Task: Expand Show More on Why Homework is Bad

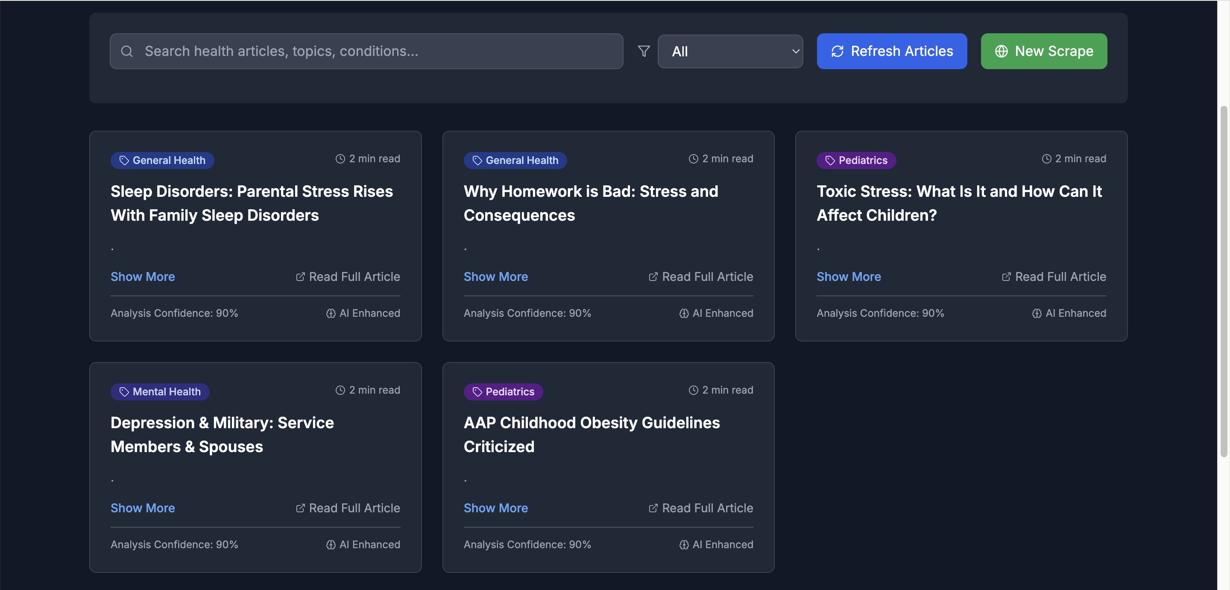Action: coord(495,277)
